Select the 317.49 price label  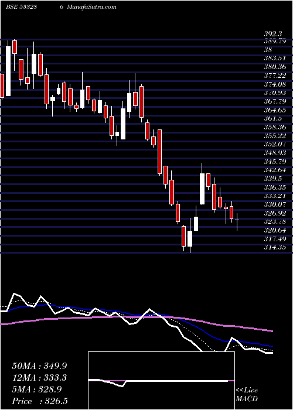[x=275, y=239]
